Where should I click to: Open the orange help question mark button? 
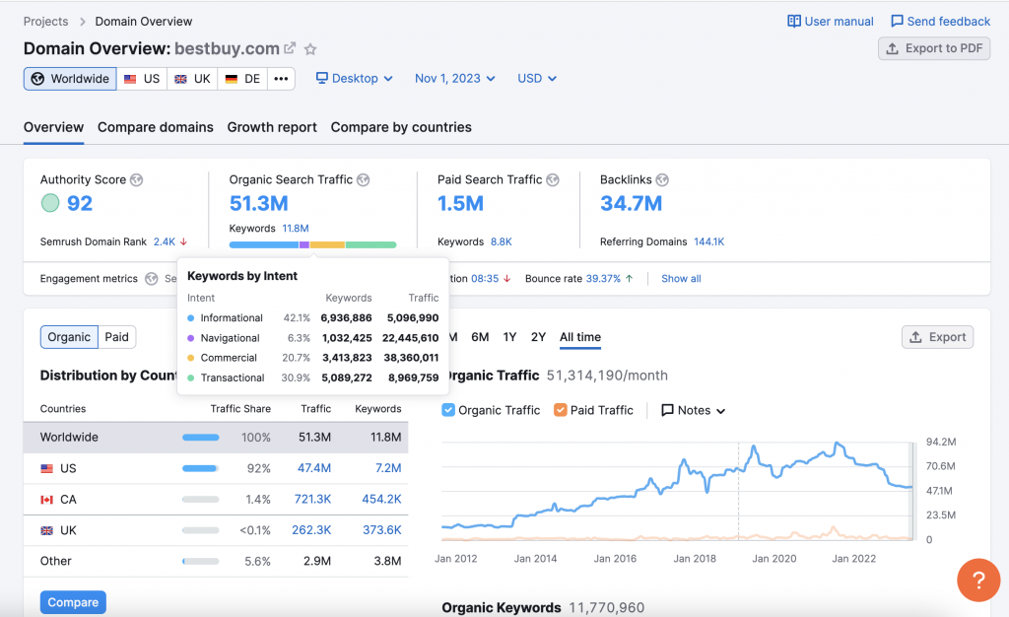[x=978, y=580]
